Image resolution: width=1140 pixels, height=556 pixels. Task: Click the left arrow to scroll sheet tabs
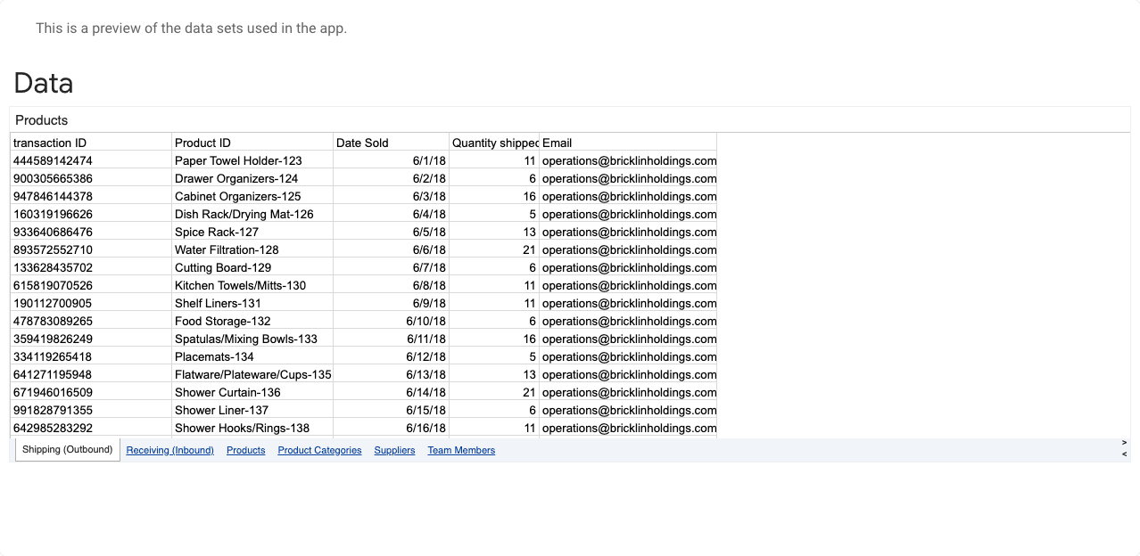click(1124, 454)
